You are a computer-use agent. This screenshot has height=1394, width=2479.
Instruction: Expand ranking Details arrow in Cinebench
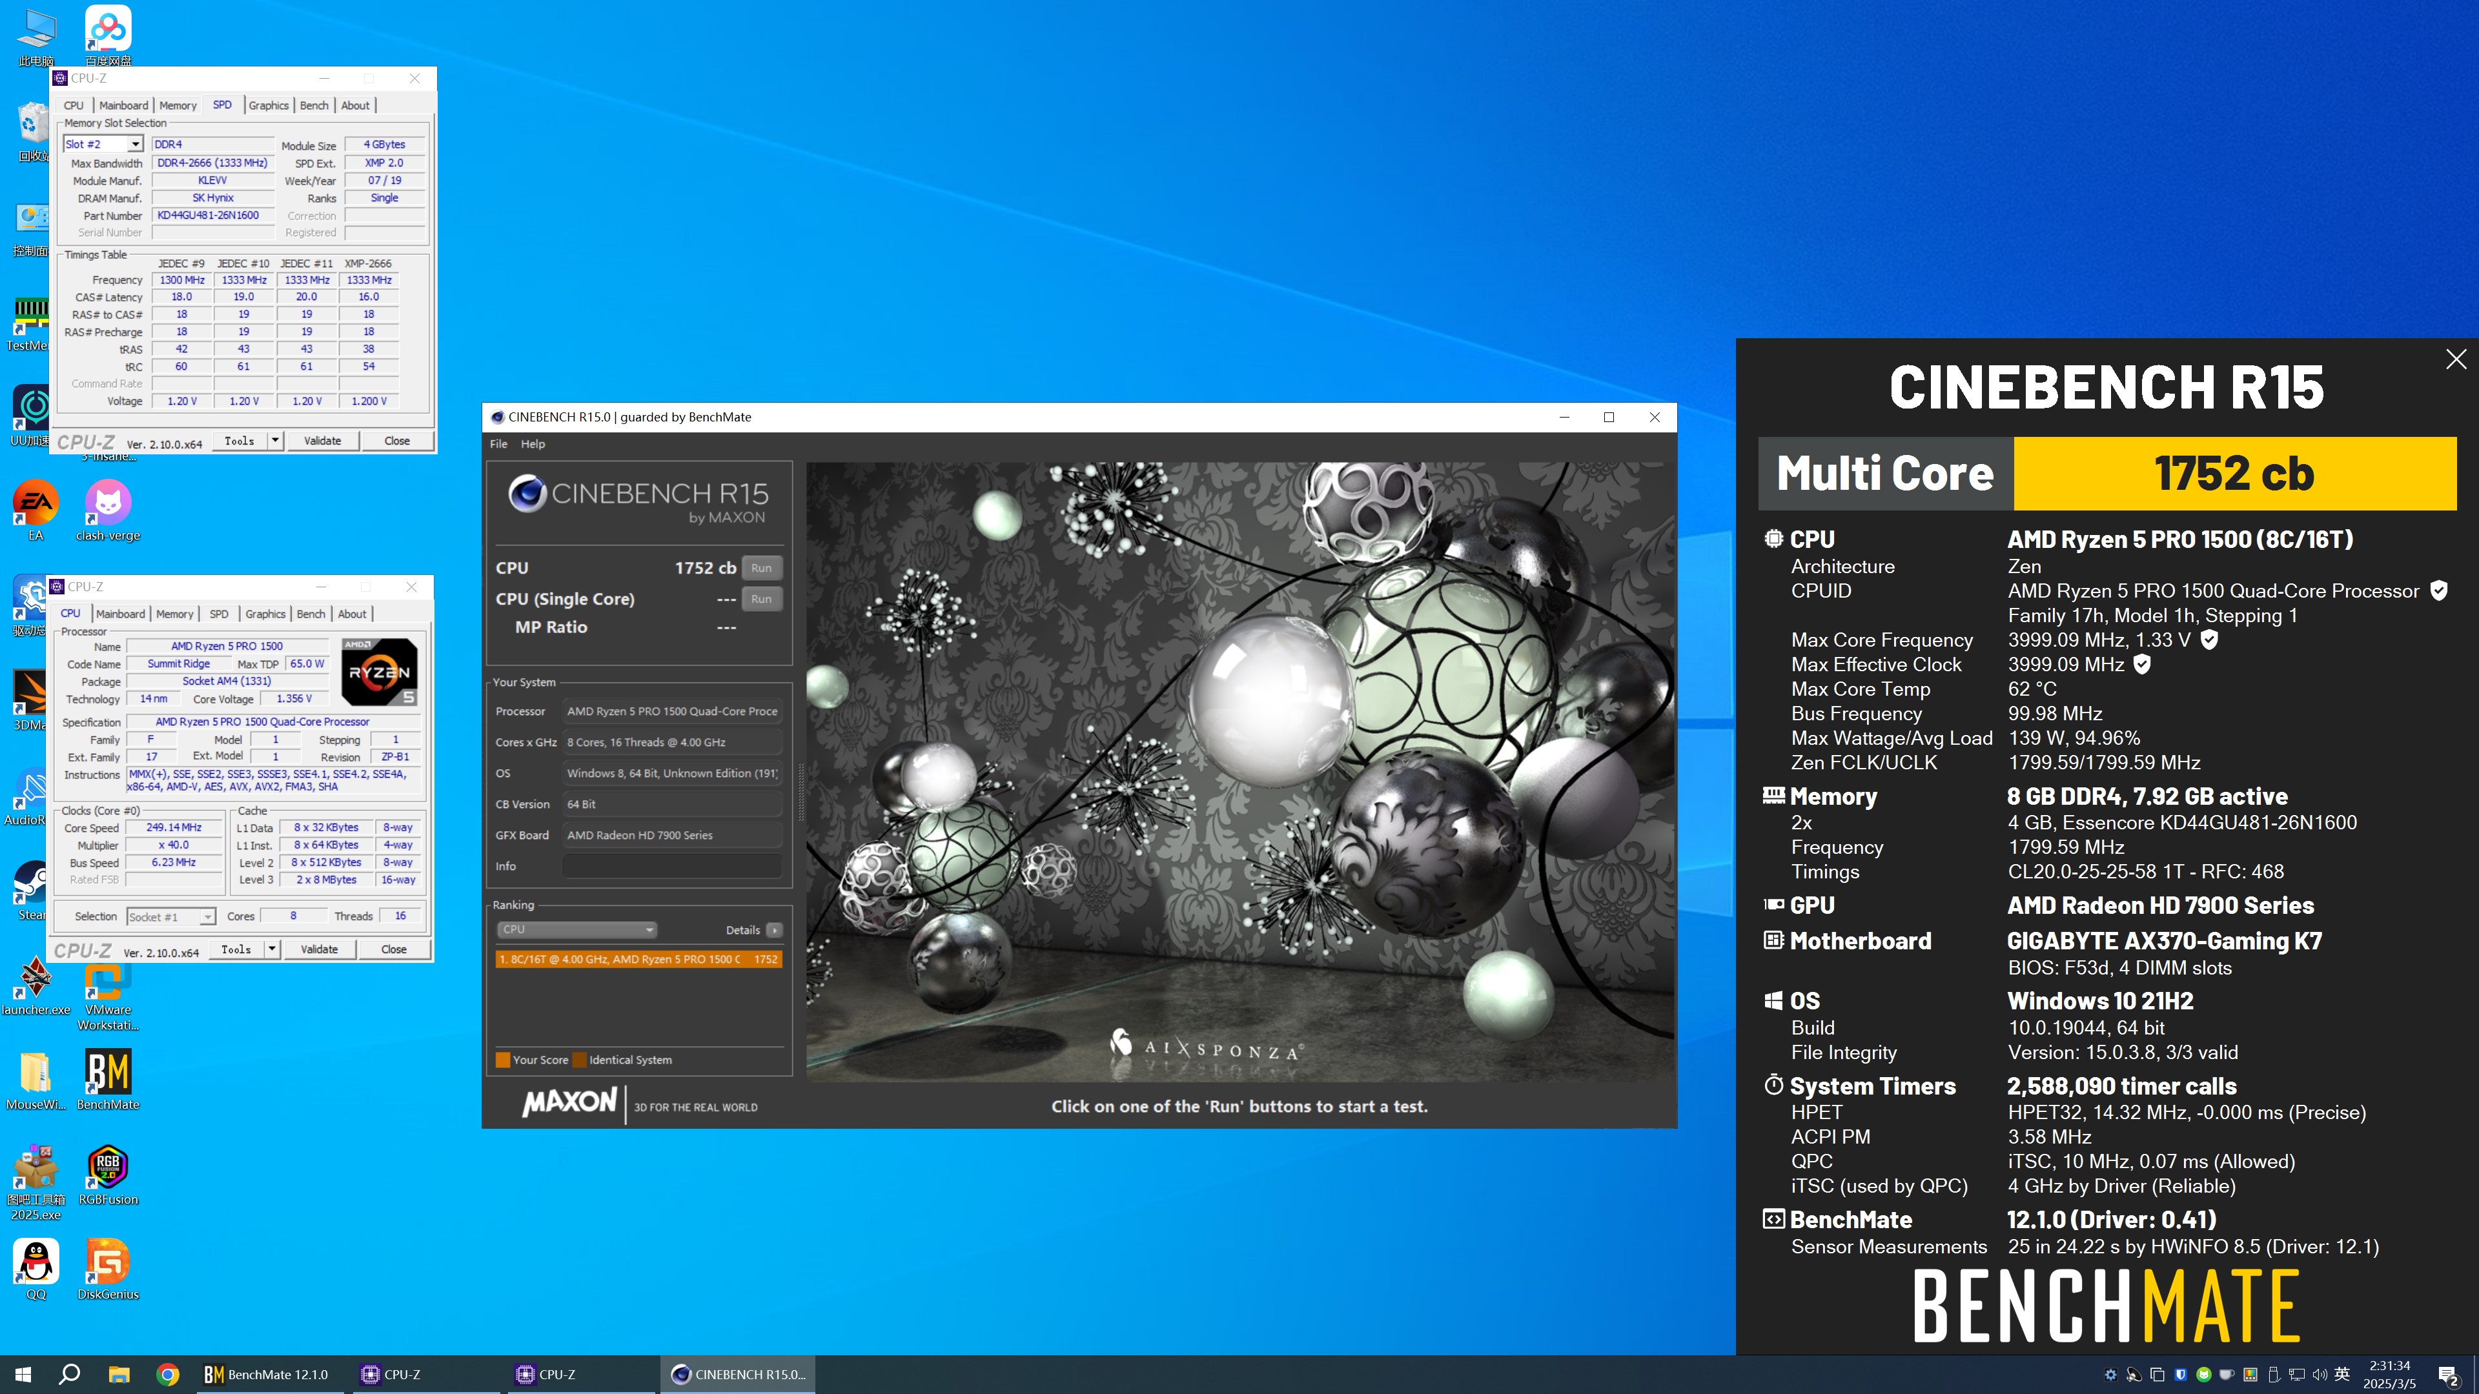click(x=774, y=930)
